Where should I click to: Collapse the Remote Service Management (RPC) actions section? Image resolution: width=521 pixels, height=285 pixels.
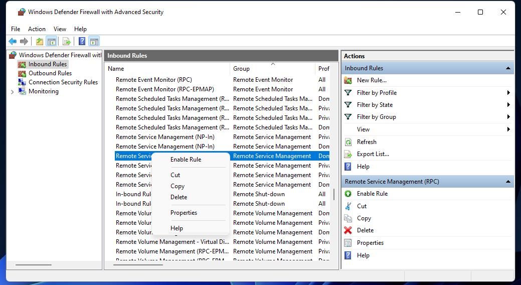(x=508, y=182)
